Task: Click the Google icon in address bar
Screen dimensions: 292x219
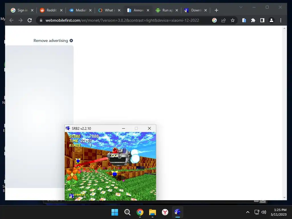Action: tap(214, 20)
